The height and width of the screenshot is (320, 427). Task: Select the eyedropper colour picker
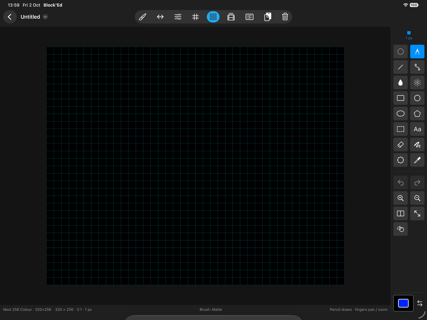point(417,160)
